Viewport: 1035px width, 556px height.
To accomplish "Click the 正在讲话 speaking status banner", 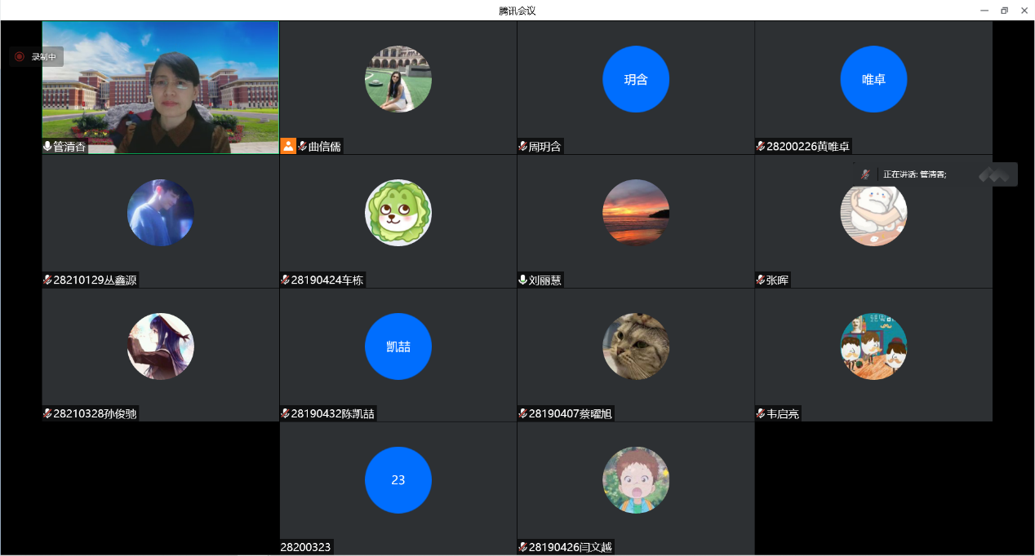I will pos(935,174).
